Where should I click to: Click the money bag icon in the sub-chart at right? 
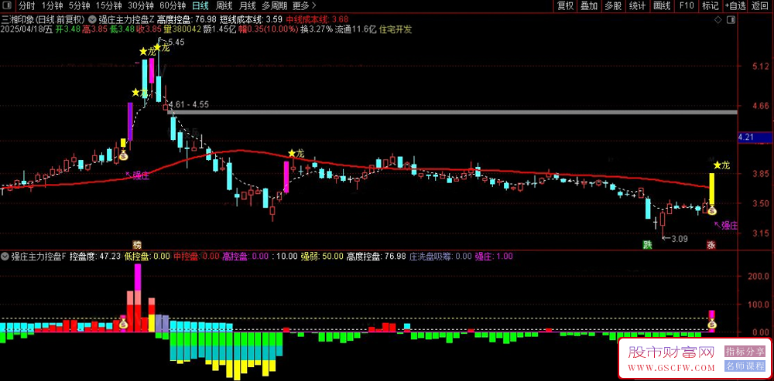pos(712,325)
